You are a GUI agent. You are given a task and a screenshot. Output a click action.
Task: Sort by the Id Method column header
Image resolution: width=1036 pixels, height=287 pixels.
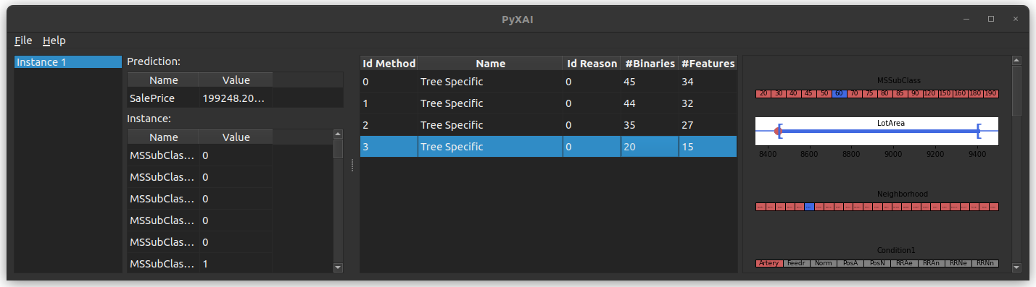[389, 64]
